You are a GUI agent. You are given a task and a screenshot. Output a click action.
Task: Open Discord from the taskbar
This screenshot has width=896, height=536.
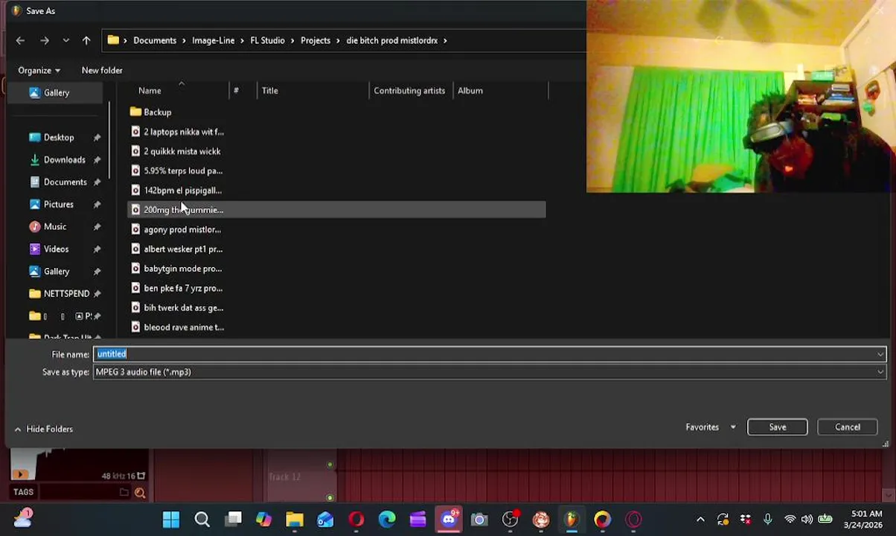[x=449, y=520]
